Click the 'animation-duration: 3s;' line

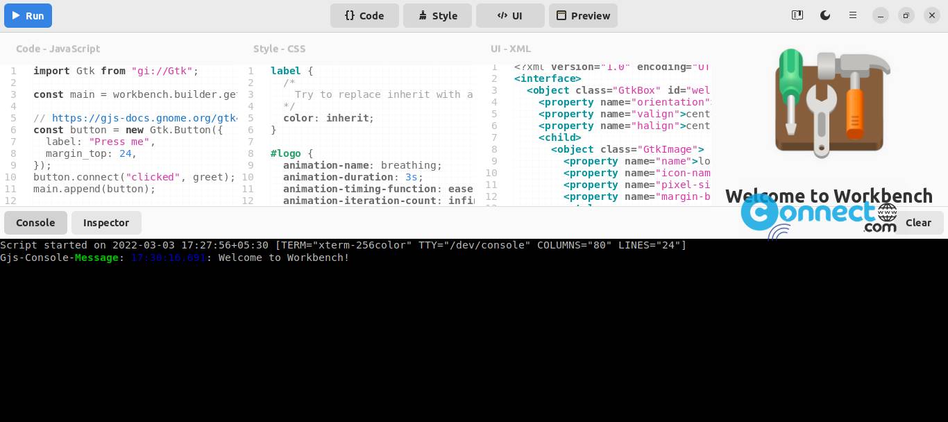[353, 177]
